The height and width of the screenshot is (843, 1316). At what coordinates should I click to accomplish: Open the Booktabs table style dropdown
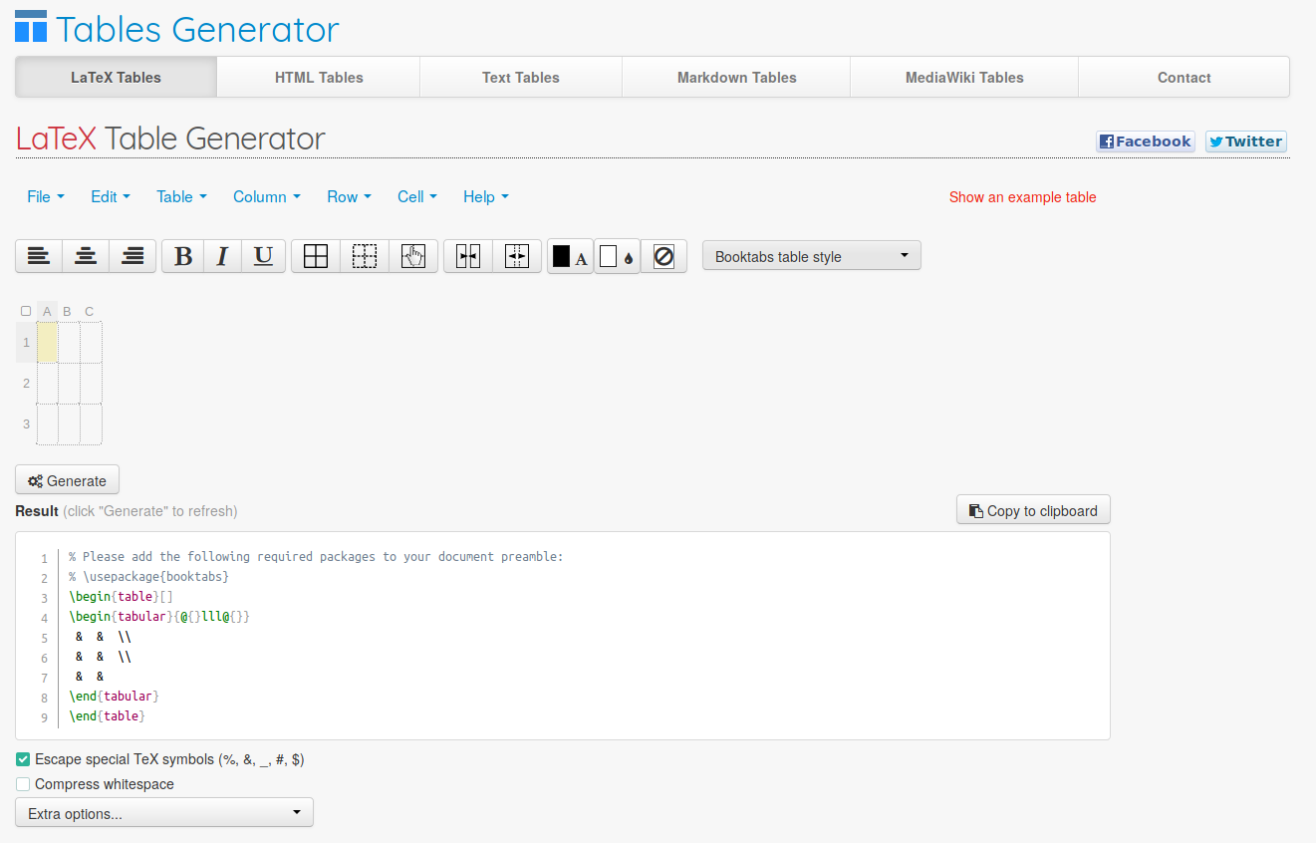click(x=811, y=256)
